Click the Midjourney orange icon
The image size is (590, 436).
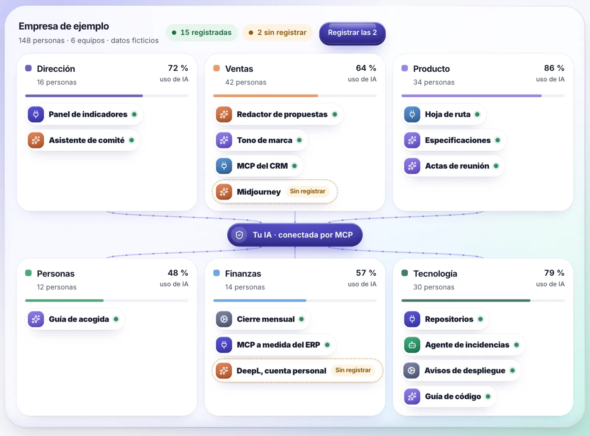pyautogui.click(x=224, y=192)
